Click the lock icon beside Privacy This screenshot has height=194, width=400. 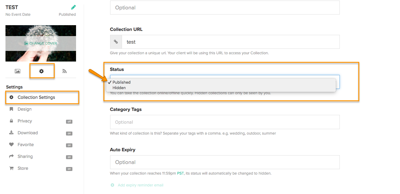tap(12, 121)
